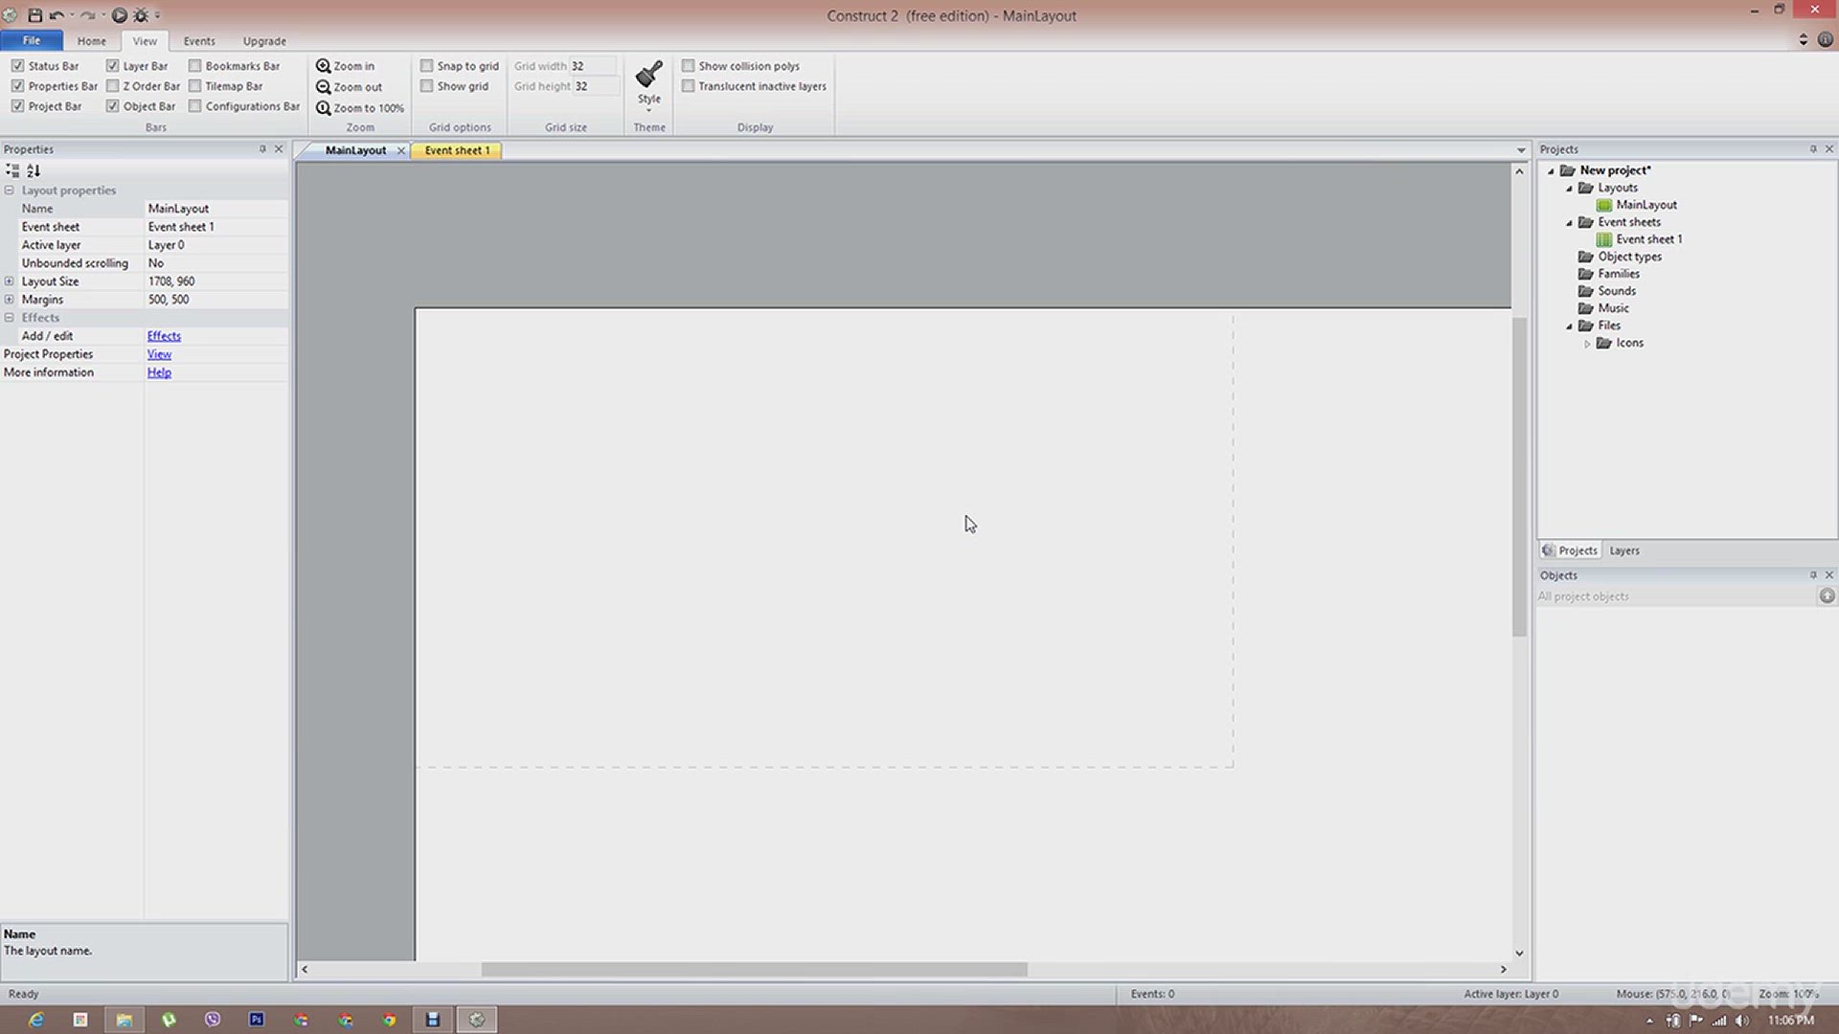View the Project Properties

tap(159, 353)
